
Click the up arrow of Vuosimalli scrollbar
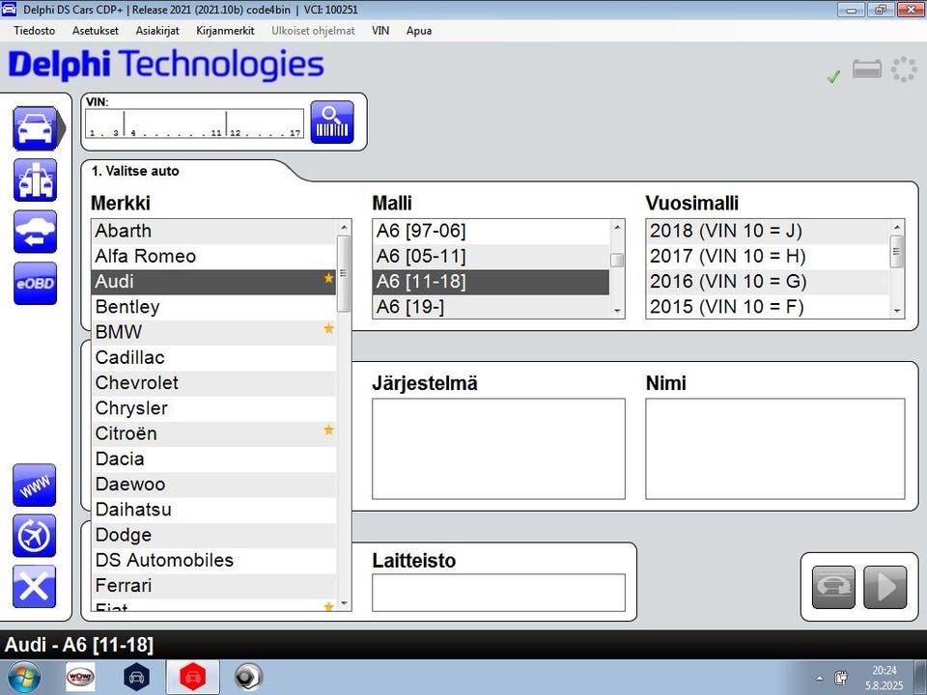click(x=897, y=228)
